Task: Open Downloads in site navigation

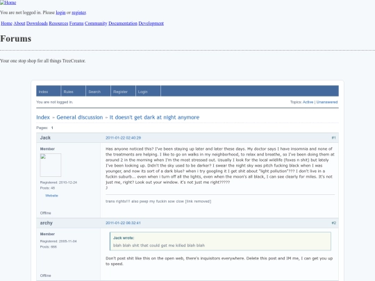Action: pyautogui.click(x=37, y=24)
